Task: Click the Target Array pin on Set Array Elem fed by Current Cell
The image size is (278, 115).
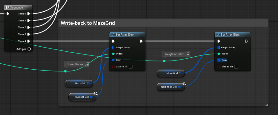Action: click(x=113, y=48)
